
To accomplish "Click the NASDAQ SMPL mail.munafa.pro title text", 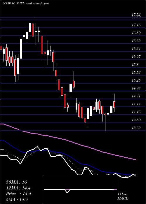I will pos(26,3).
